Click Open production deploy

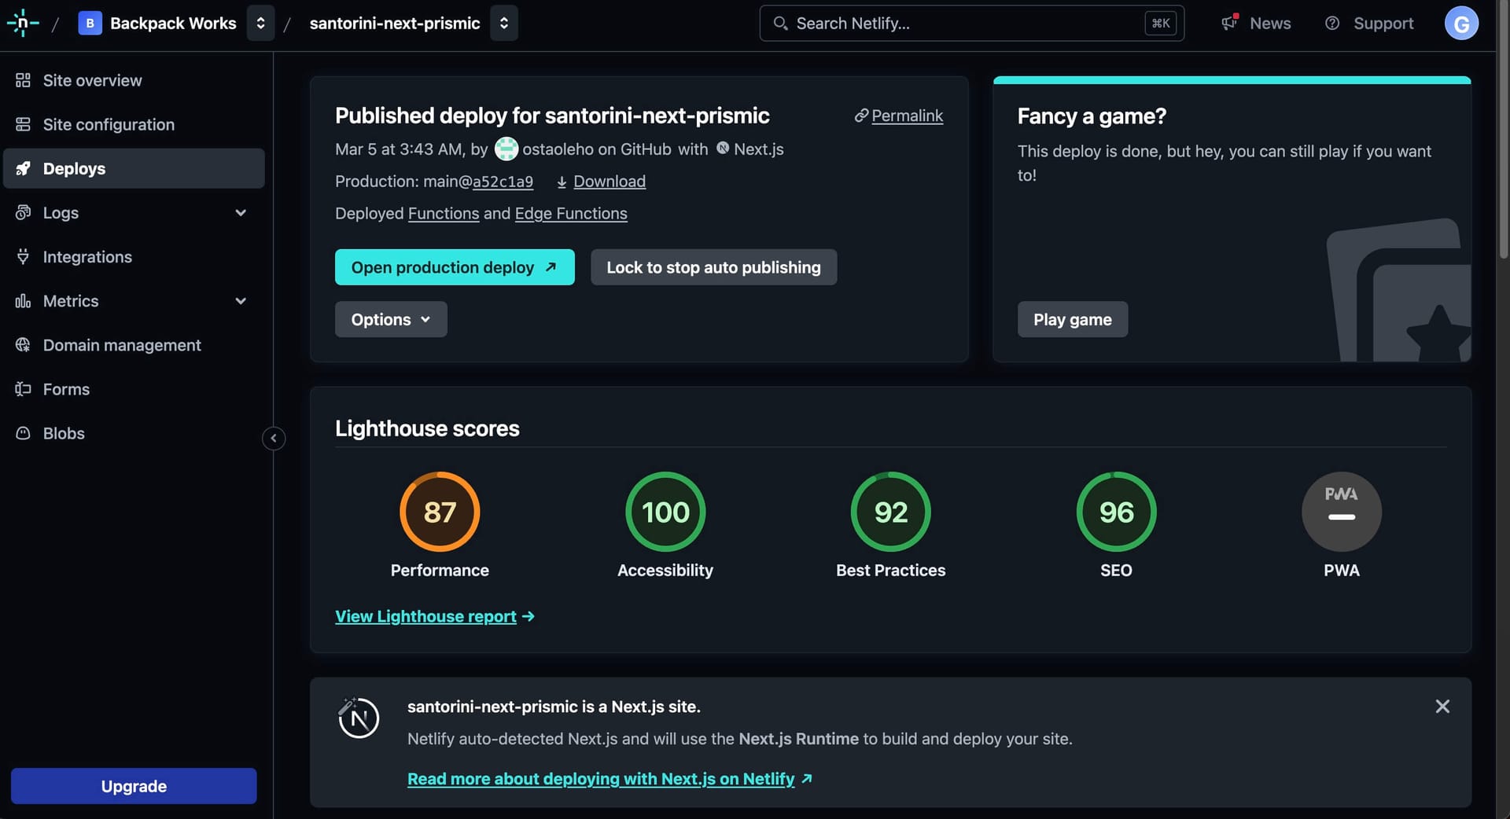tap(454, 267)
